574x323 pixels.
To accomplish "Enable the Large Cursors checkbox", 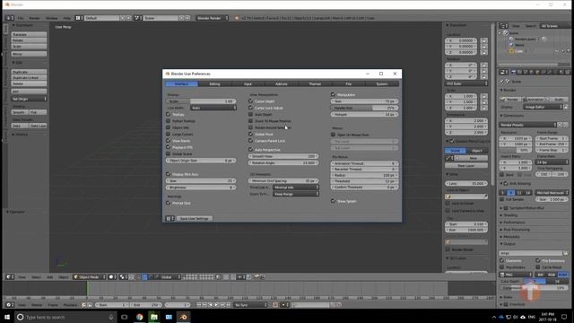I will click(x=169, y=134).
